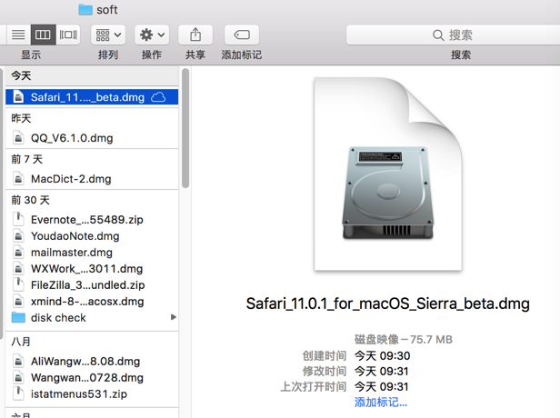This screenshot has height=418, width=560.
Task: Select Evernote_...55489.zip file
Action: [x=92, y=220]
